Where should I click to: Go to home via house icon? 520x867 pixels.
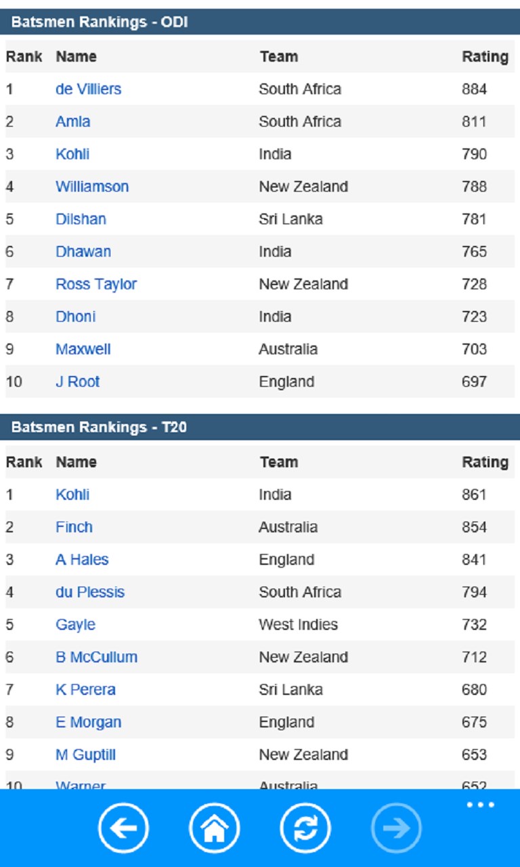214,828
